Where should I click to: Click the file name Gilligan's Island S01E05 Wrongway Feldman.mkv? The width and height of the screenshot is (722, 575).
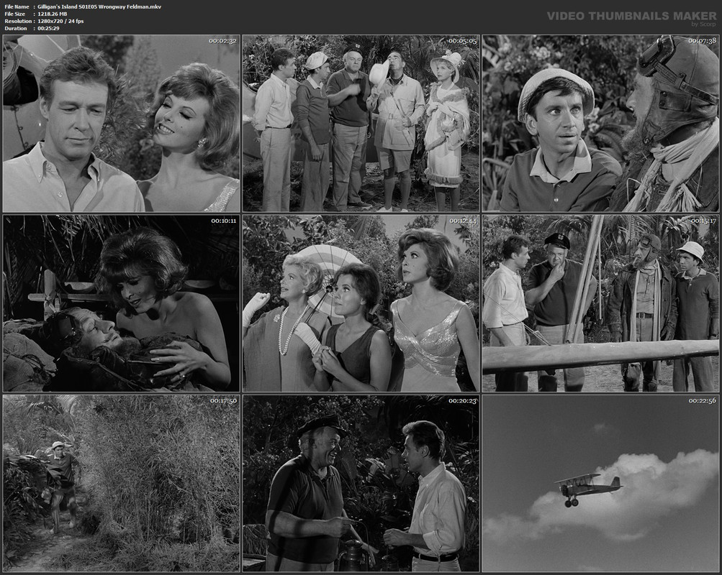coord(99,7)
